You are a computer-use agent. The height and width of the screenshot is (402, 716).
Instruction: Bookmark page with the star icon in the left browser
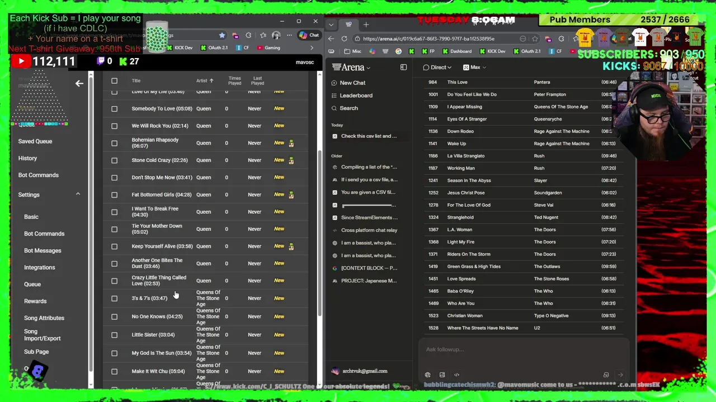click(x=222, y=35)
